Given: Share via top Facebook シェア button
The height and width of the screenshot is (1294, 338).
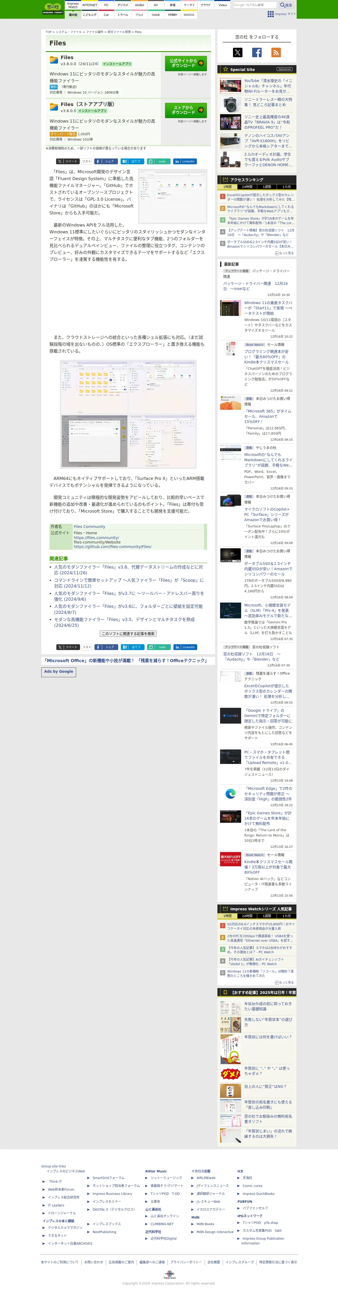Looking at the screenshot, I should 106,161.
